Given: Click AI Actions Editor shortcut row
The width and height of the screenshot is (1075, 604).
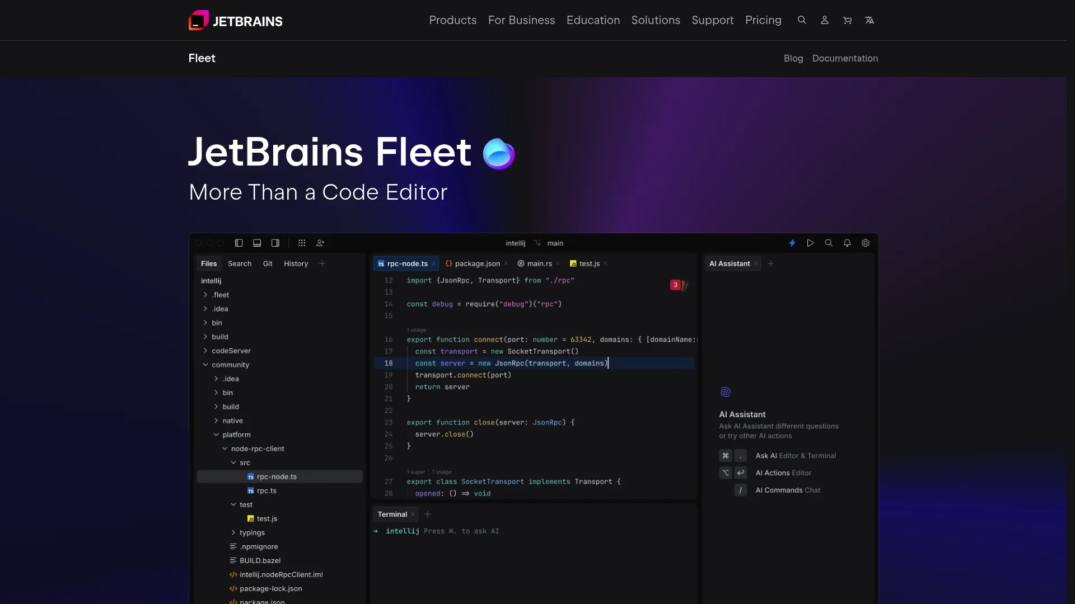Looking at the screenshot, I should pyautogui.click(x=765, y=473).
